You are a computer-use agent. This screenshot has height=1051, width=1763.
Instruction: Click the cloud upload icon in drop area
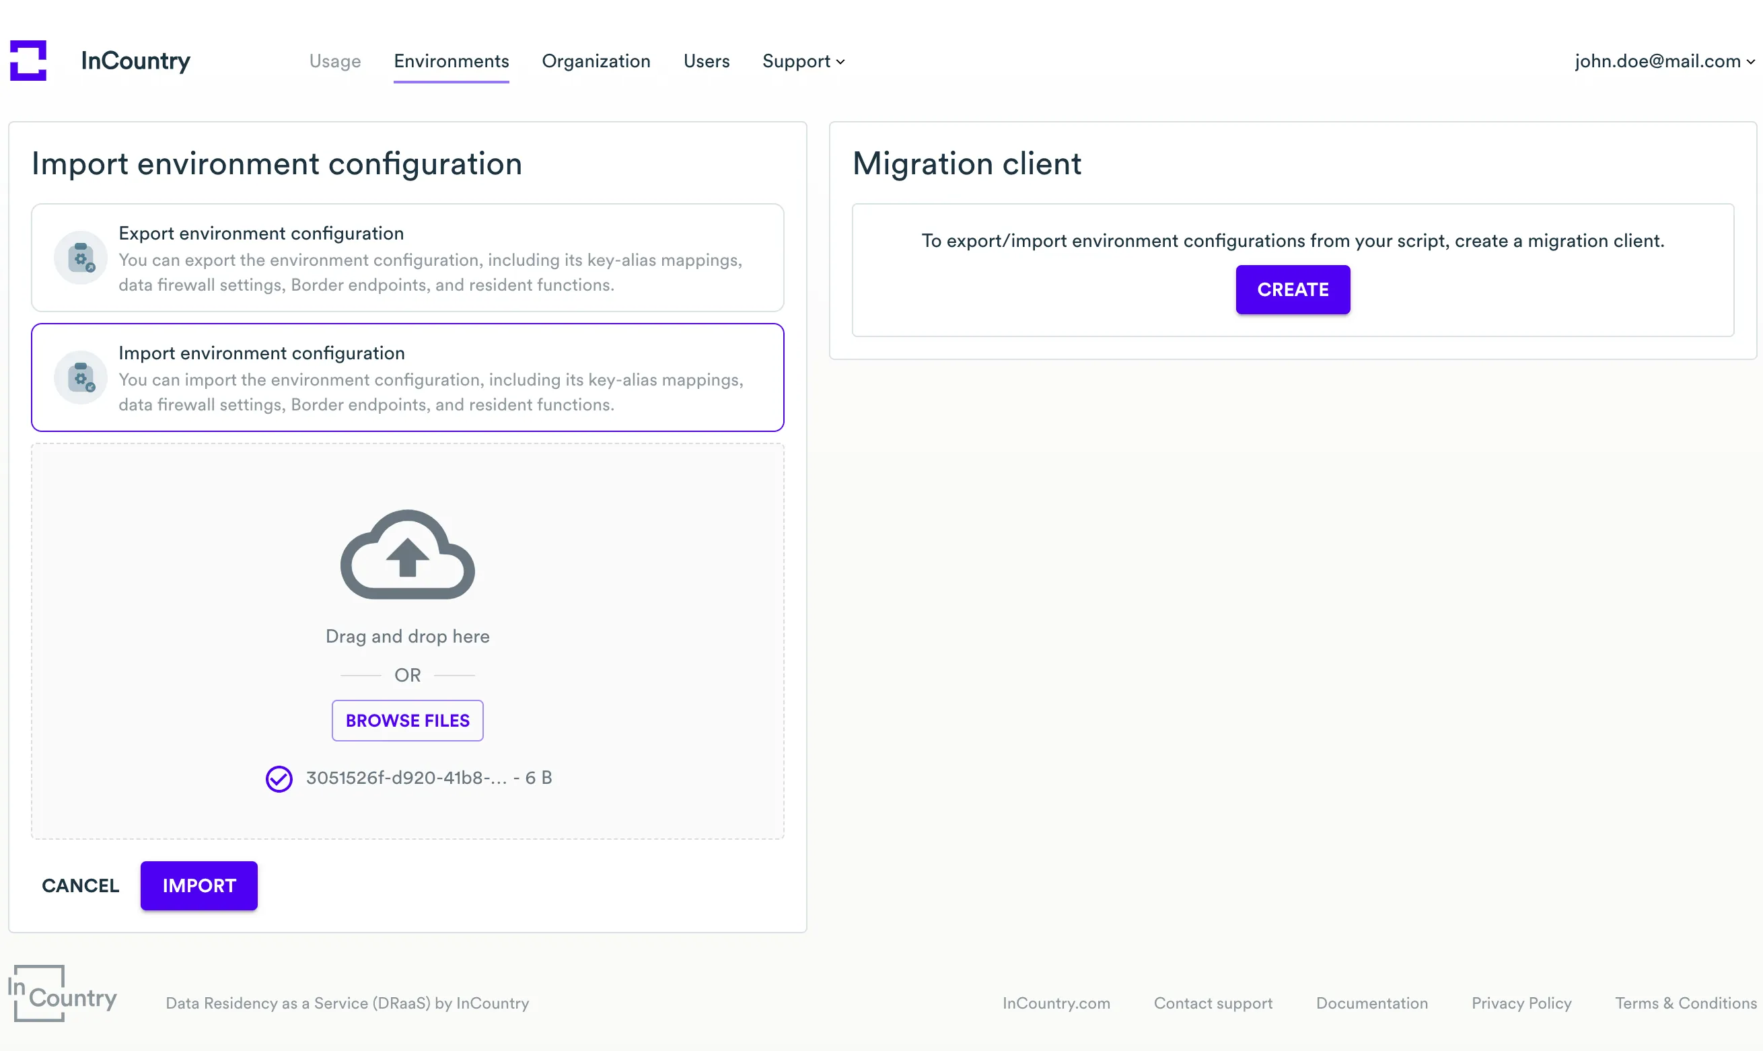click(407, 554)
